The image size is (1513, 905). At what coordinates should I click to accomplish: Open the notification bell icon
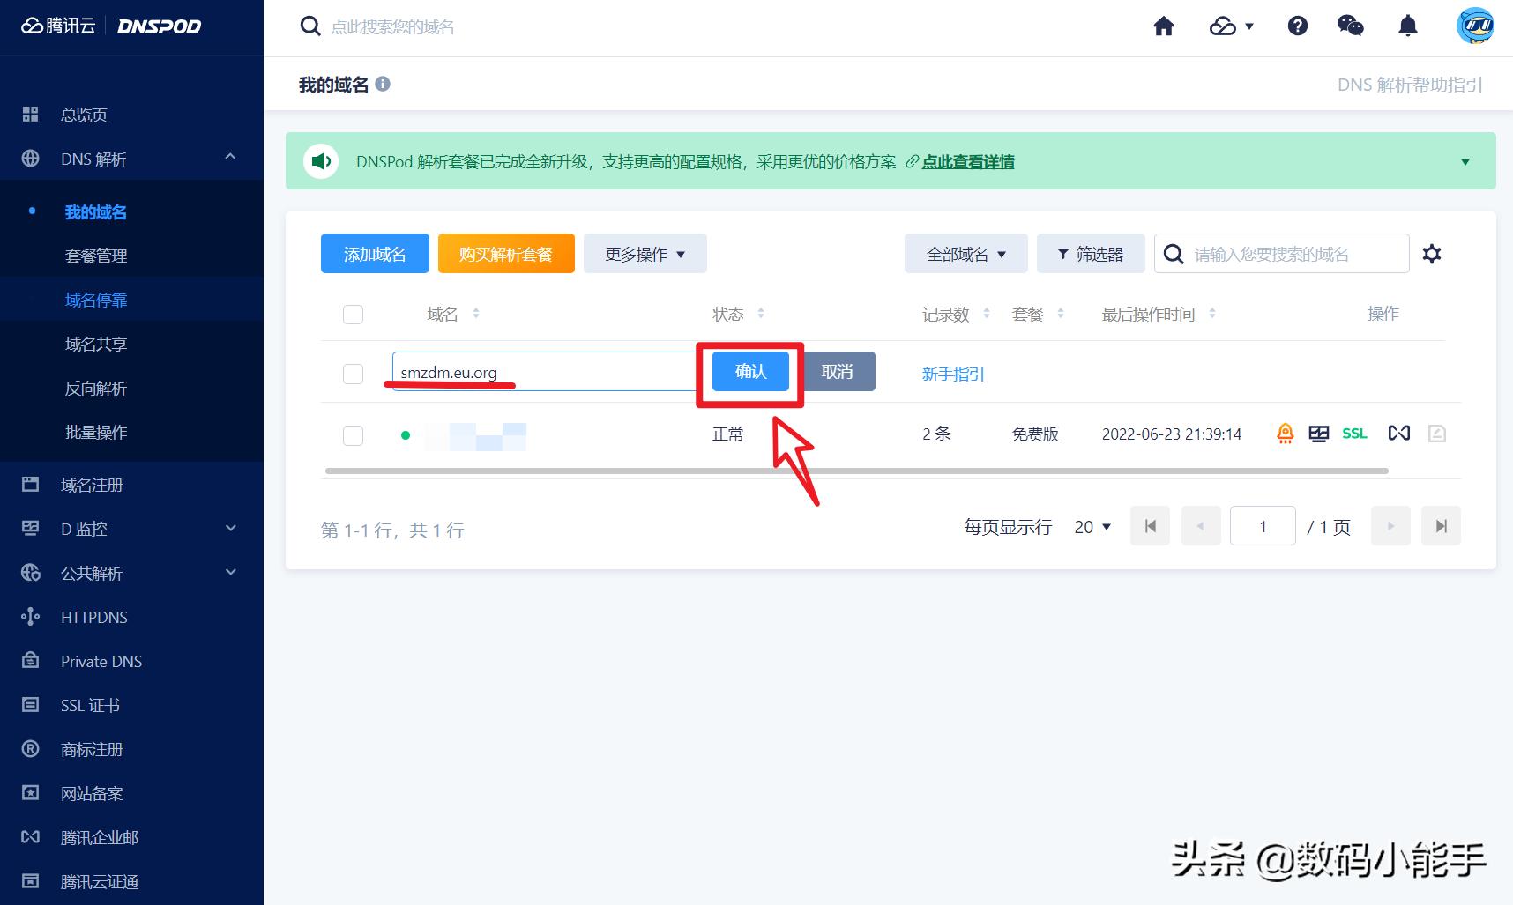tap(1408, 26)
